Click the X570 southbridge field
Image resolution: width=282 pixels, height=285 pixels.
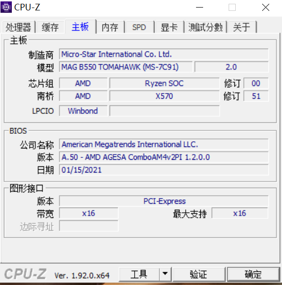click(x=164, y=96)
